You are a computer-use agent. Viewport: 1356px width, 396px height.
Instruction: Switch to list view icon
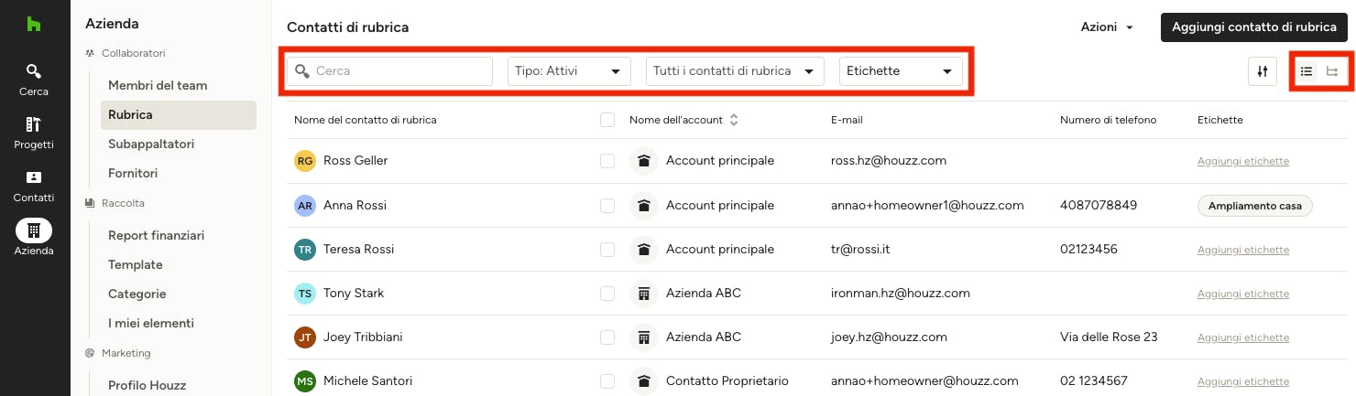click(1307, 71)
